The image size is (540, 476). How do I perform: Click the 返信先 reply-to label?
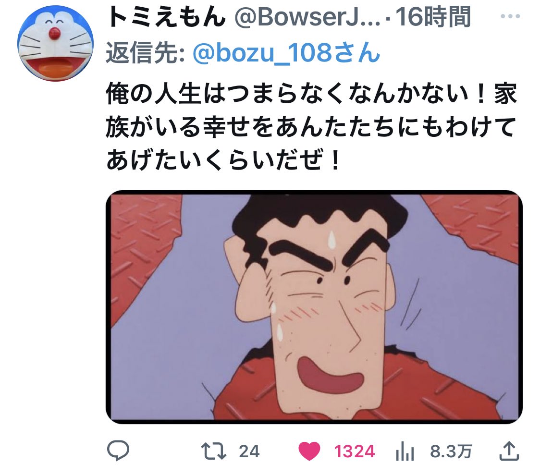[147, 53]
